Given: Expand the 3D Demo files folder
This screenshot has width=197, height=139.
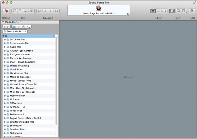Looking at the screenshot, I should pos(5,40).
